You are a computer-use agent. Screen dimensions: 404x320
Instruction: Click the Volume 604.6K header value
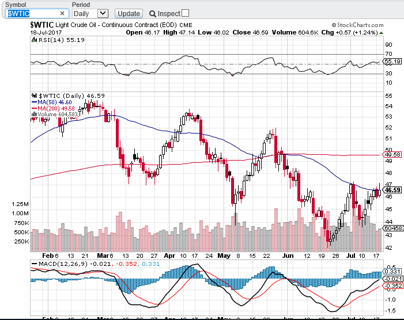[295, 32]
